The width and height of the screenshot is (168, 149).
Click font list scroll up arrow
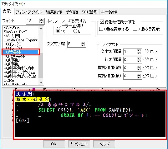pyautogui.click(x=41, y=29)
